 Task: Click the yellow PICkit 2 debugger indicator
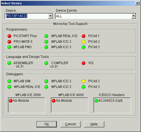[83, 81]
